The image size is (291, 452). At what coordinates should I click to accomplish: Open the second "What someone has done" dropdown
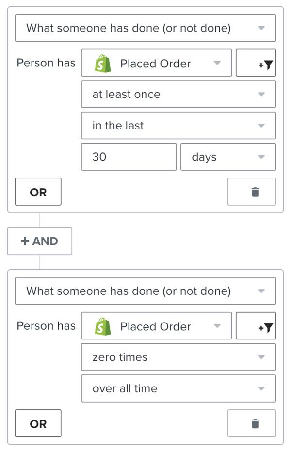tap(145, 291)
